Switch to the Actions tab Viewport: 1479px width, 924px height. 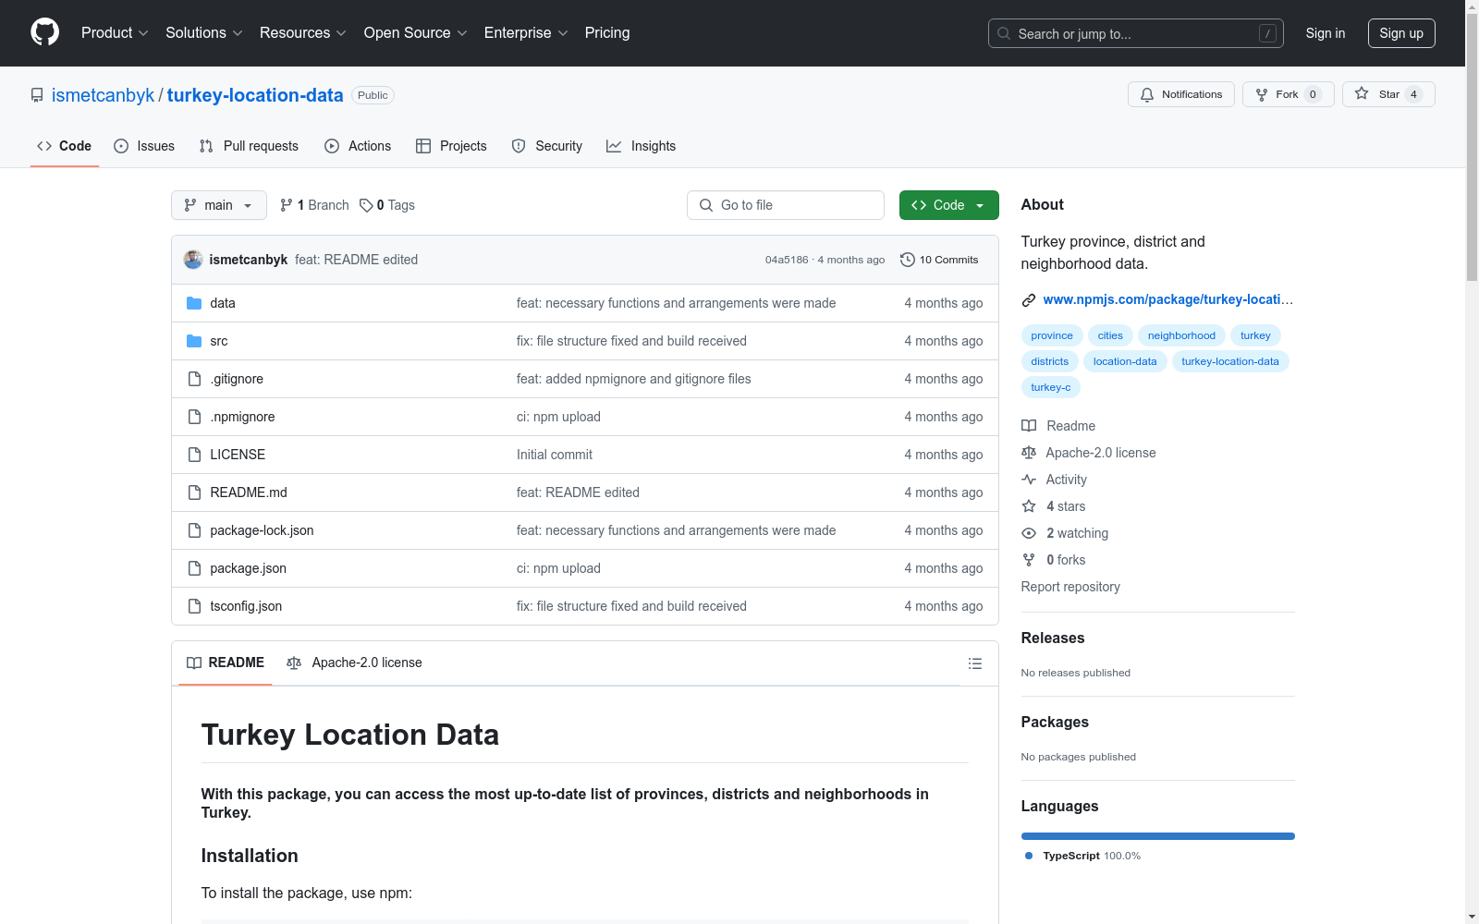point(358,146)
